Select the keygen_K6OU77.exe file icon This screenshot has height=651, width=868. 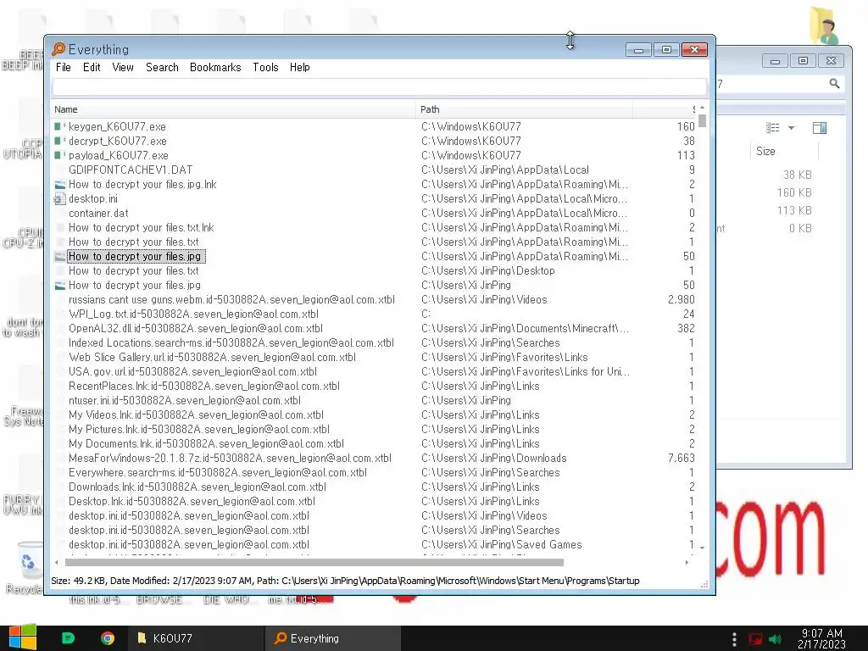60,127
